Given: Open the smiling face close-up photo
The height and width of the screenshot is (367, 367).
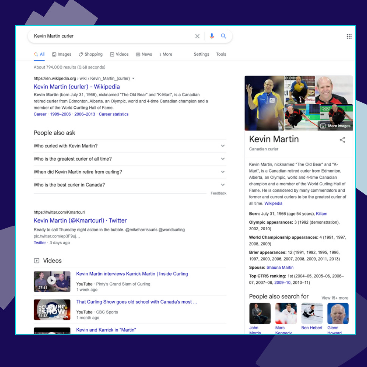Looking at the screenshot, I should tap(334, 90).
